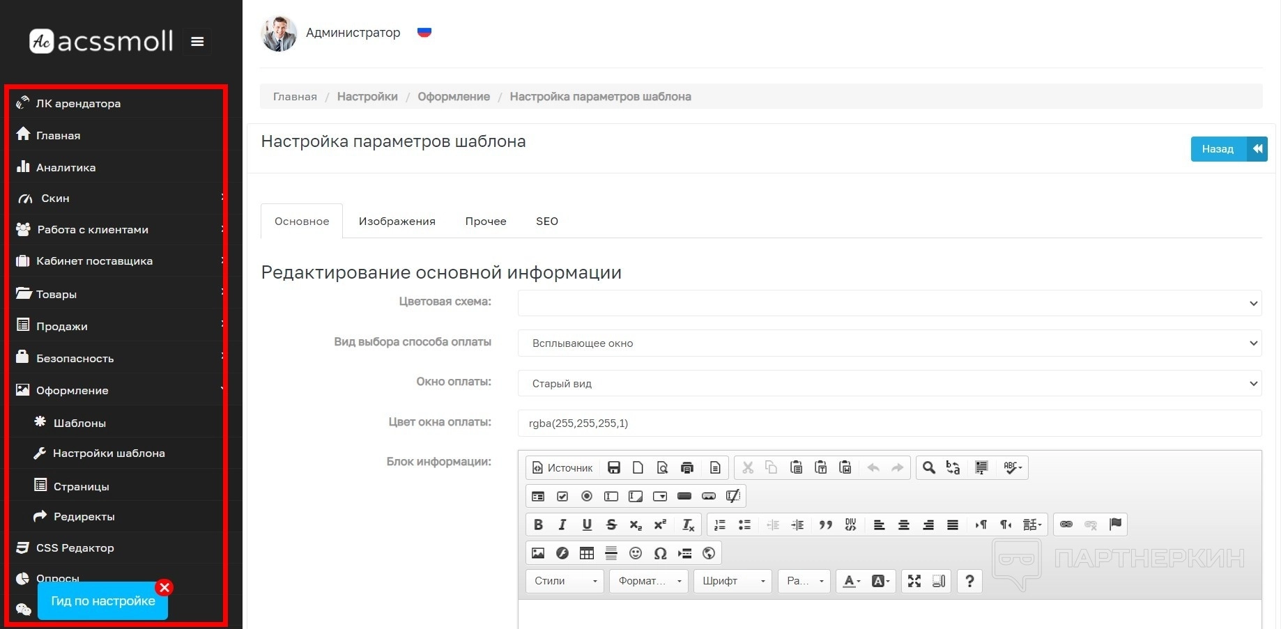Insert a table in the editor

pos(587,553)
